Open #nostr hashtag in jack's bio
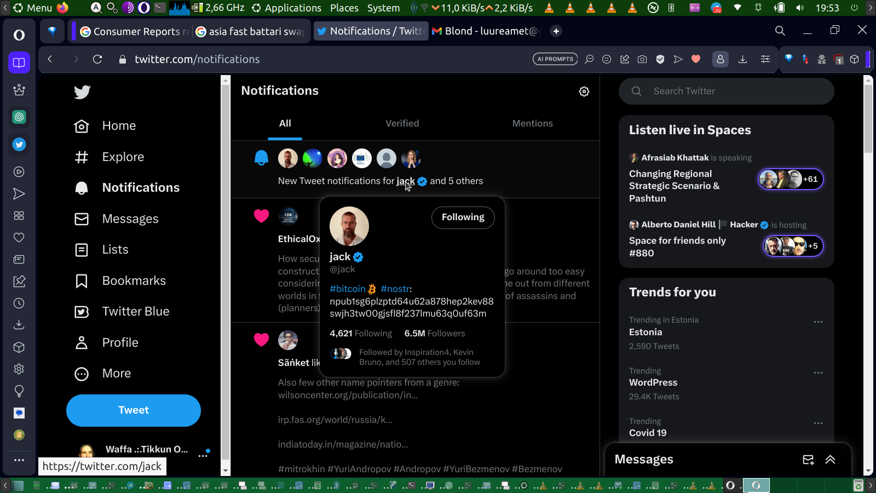 [395, 289]
